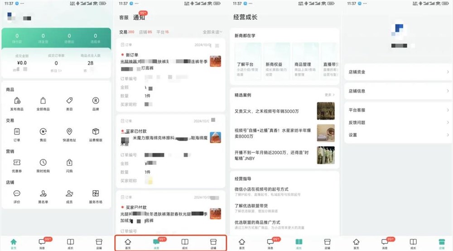Switch to 客服 tab
This screenshot has width=453, height=251.
[124, 18]
